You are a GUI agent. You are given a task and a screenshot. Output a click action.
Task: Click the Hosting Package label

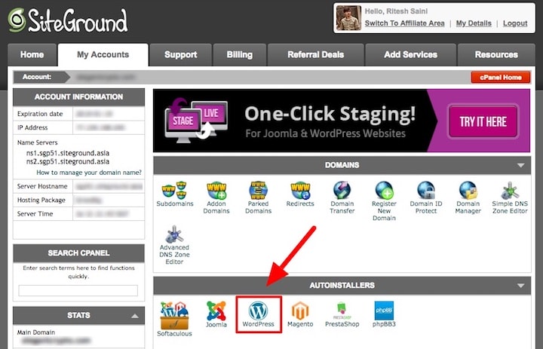(x=41, y=200)
